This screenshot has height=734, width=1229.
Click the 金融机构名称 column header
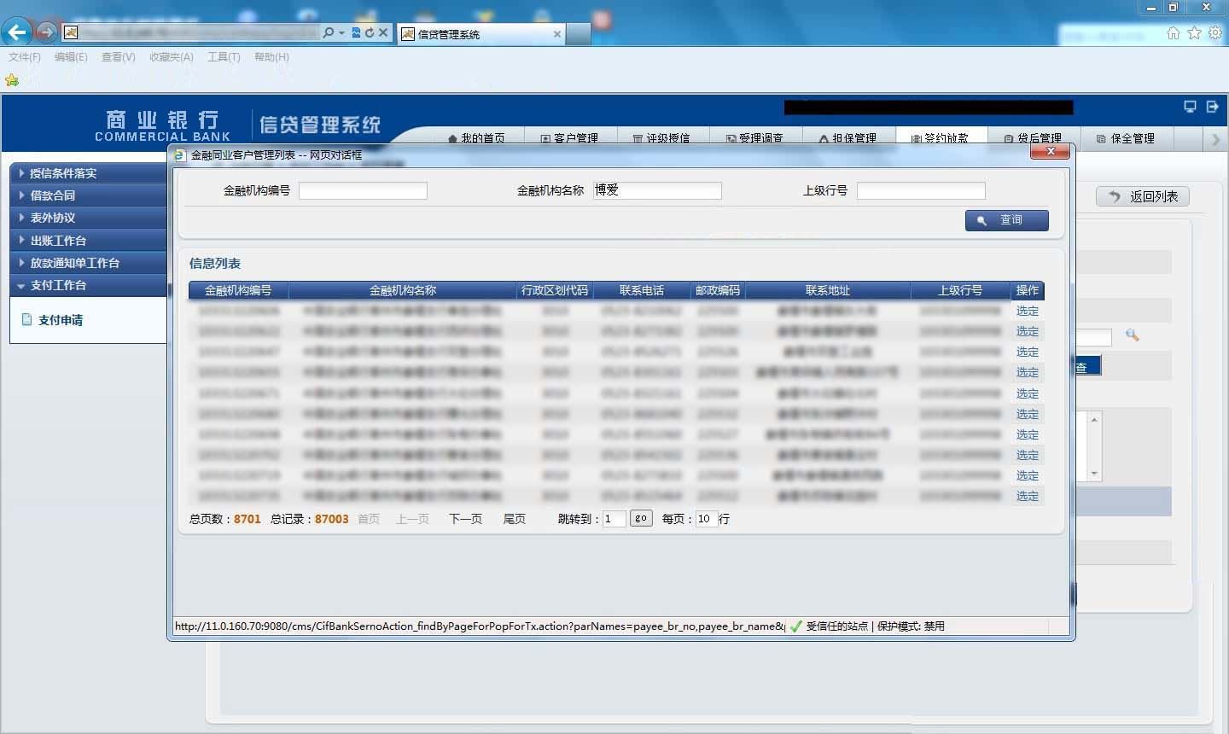(x=403, y=291)
